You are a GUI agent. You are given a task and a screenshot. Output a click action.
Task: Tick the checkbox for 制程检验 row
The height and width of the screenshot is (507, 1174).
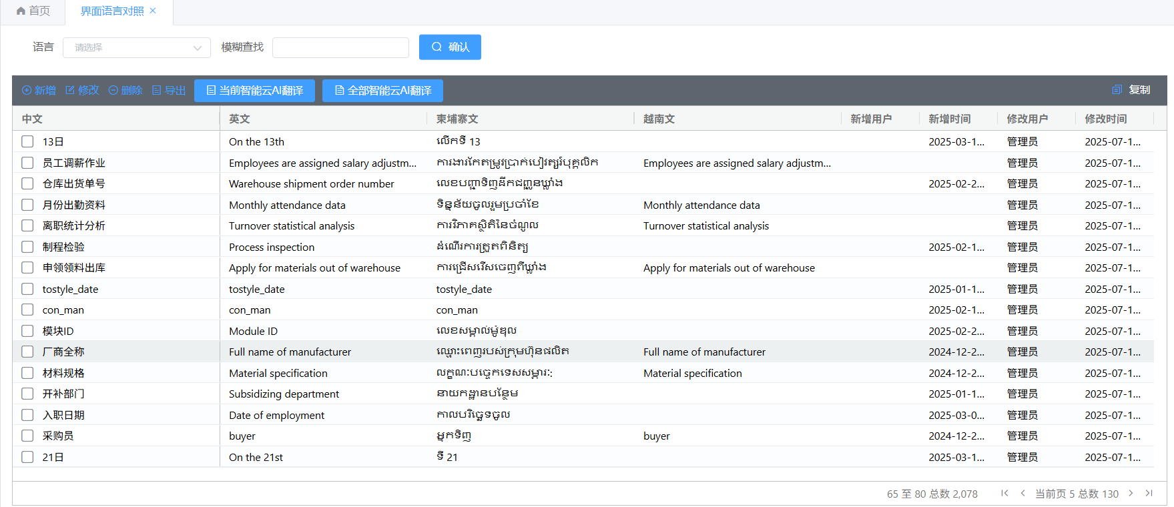click(x=27, y=247)
